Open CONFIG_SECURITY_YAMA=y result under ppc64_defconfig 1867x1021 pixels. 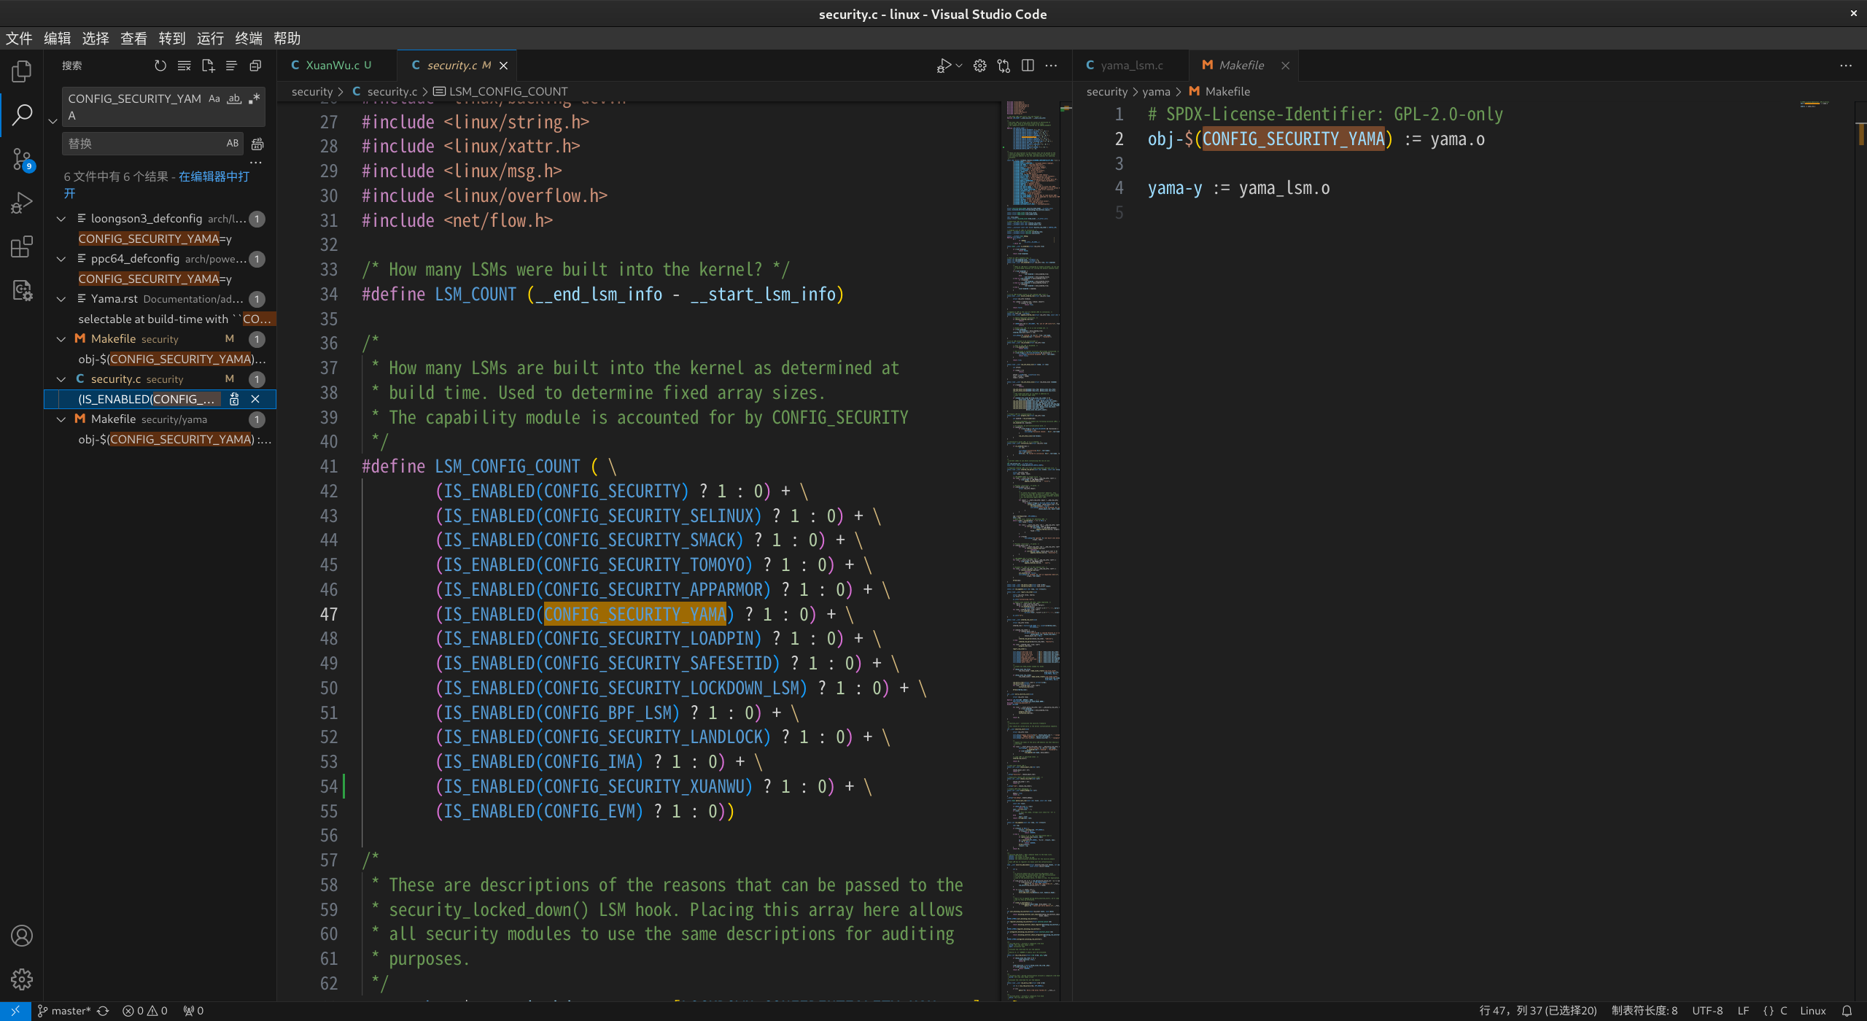(x=155, y=279)
